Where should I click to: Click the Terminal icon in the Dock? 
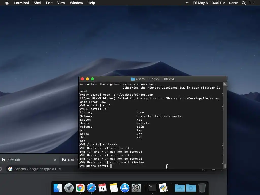(152, 188)
